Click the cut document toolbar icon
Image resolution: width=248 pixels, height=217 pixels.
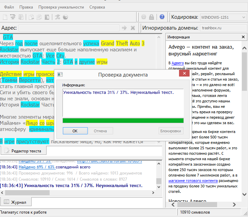click(x=31, y=17)
